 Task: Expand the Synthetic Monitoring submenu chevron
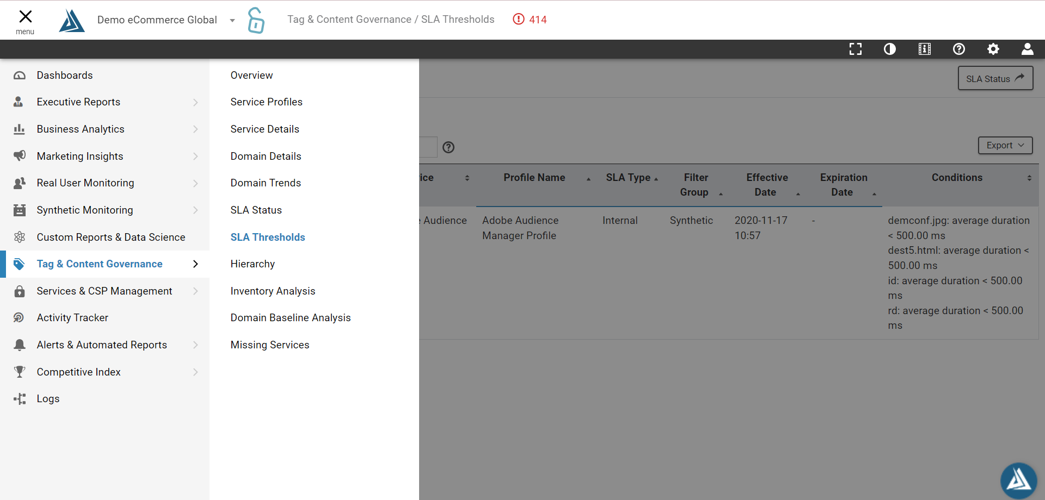click(195, 210)
